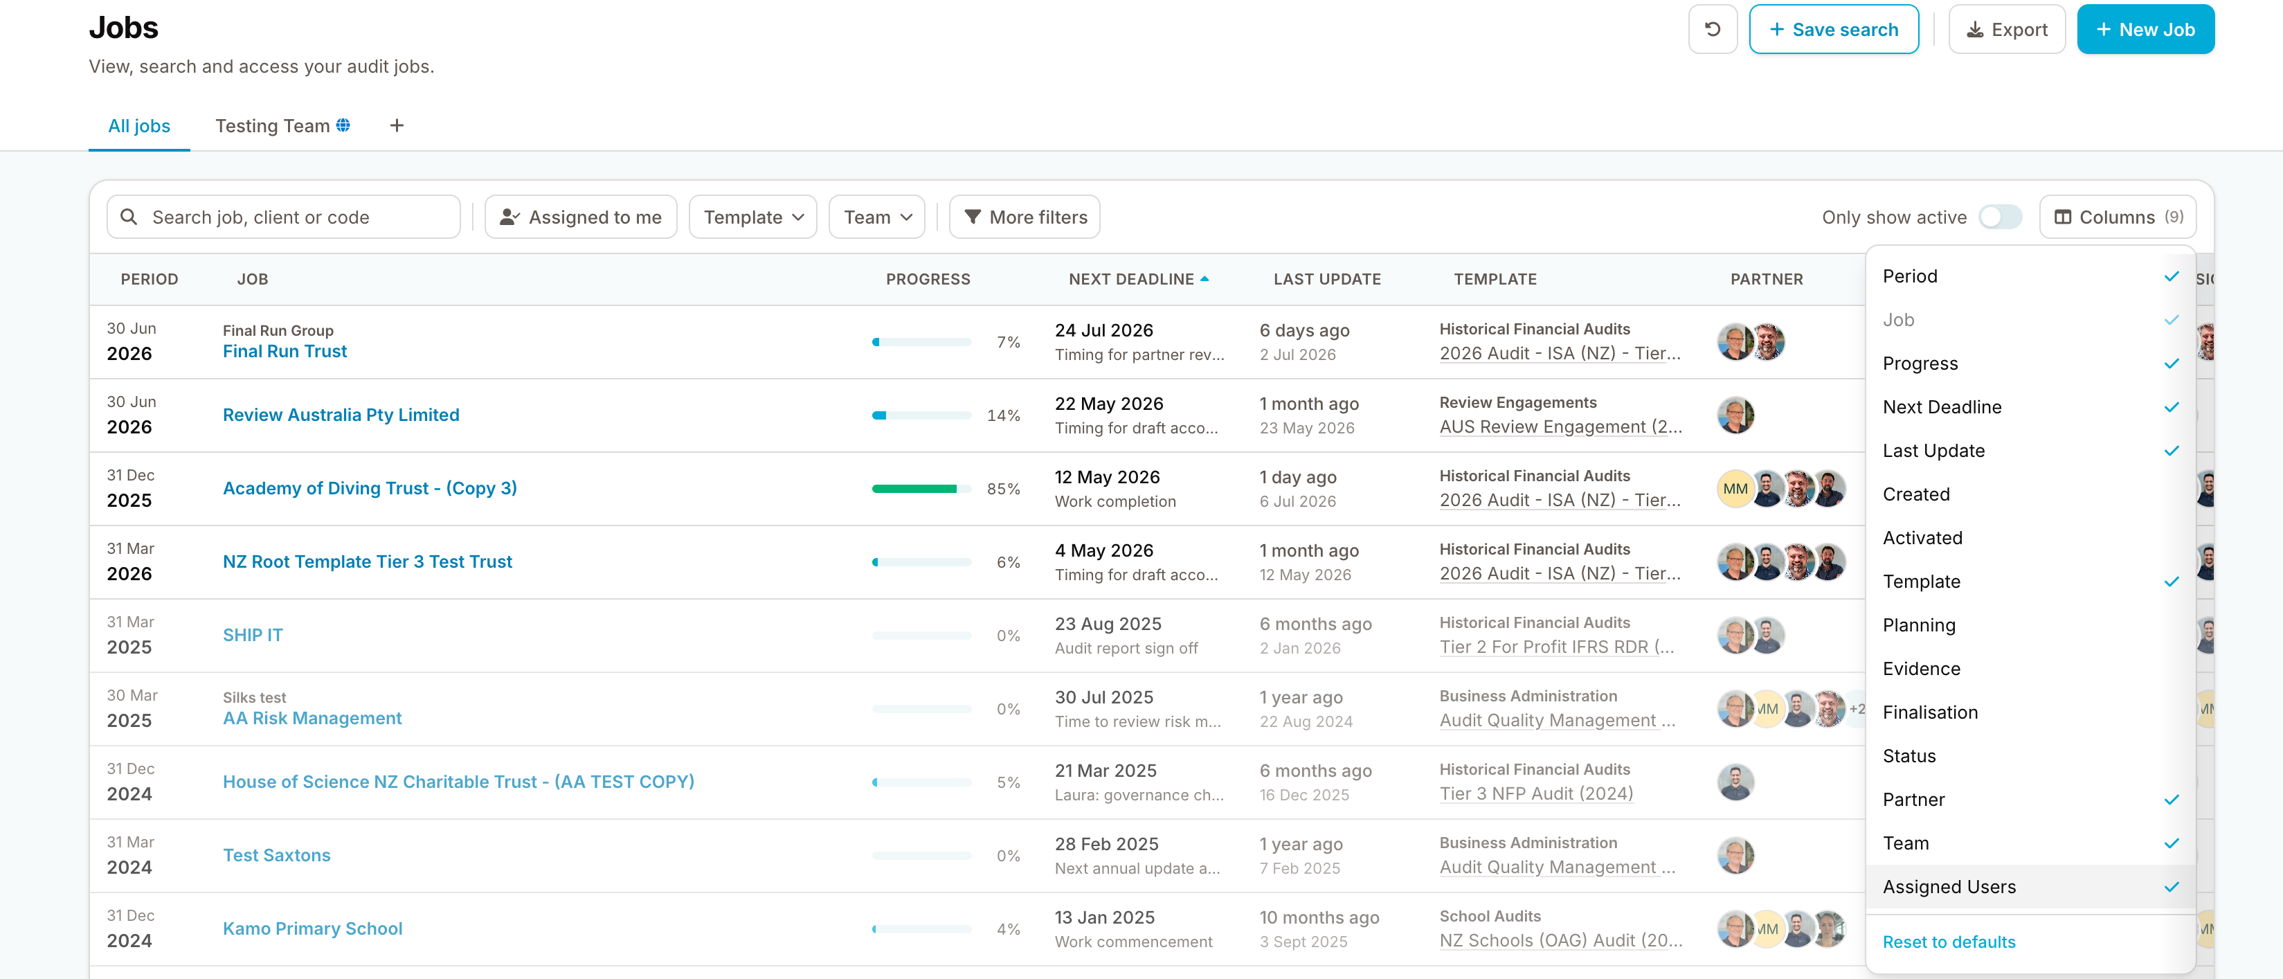This screenshot has width=2283, height=979.
Task: Click the last partner avatar in the NZ Root Template row
Action: point(1828,562)
